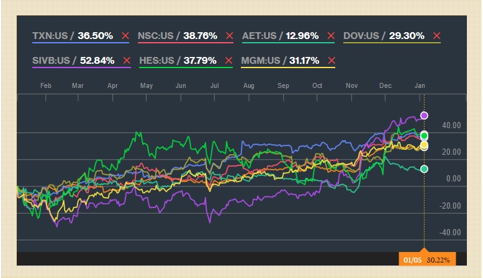Click the Feb month label
This screenshot has width=483, height=278.
[45, 85]
